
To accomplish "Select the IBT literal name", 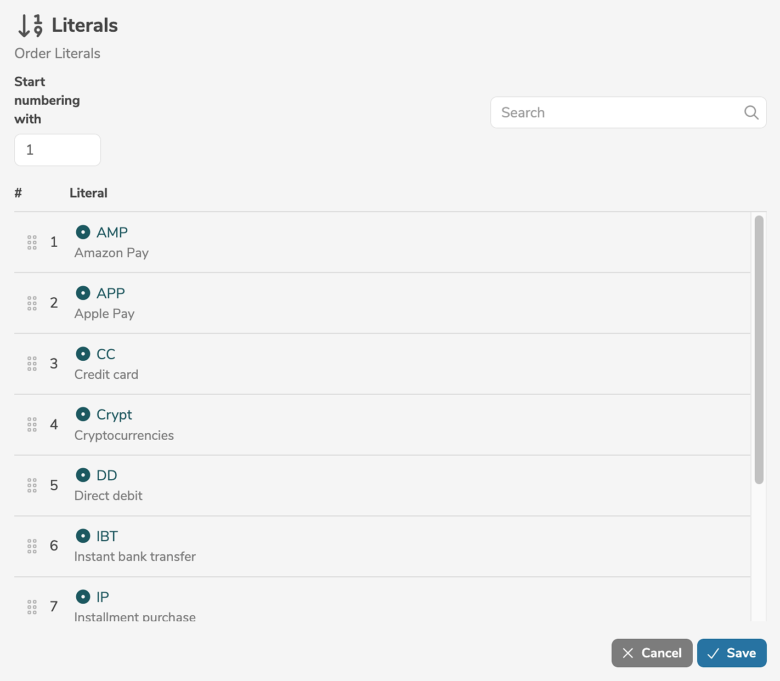I will [107, 536].
